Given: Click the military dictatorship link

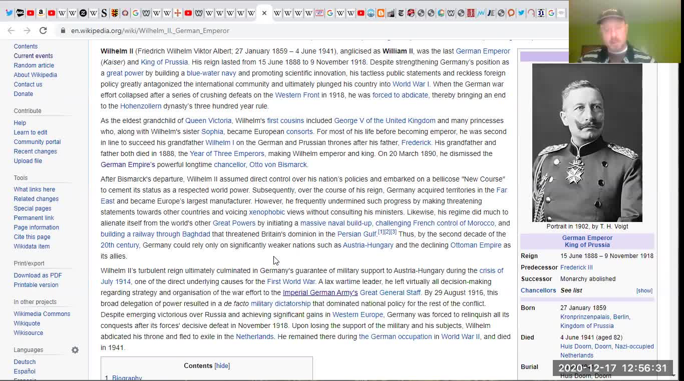Looking at the screenshot, I should pyautogui.click(x=280, y=303).
